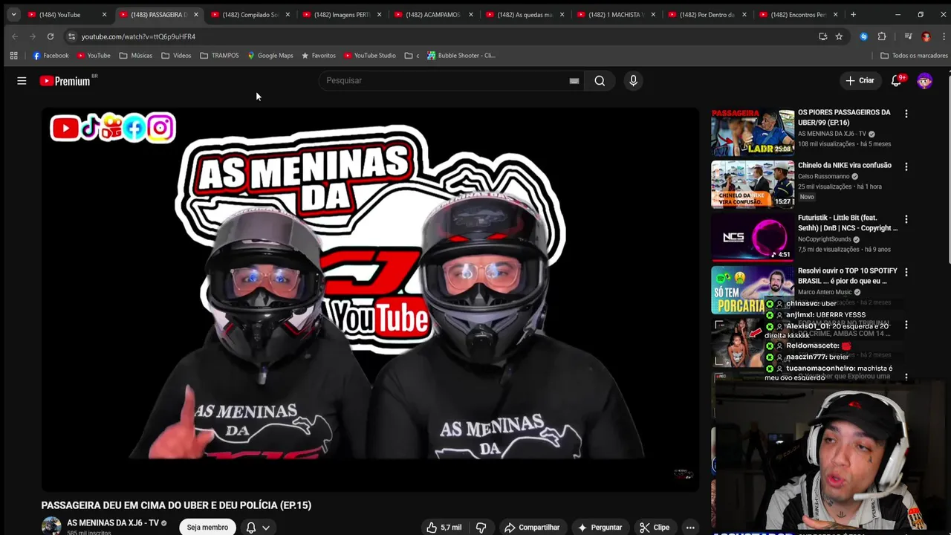The width and height of the screenshot is (951, 535).
Task: Open the Vídeos bookmarks folder
Action: [176, 55]
